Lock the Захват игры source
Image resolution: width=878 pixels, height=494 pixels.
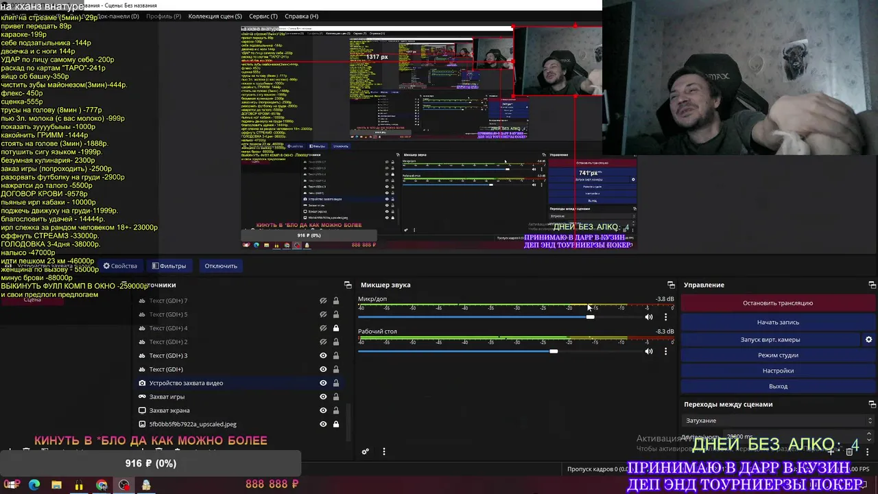336,397
